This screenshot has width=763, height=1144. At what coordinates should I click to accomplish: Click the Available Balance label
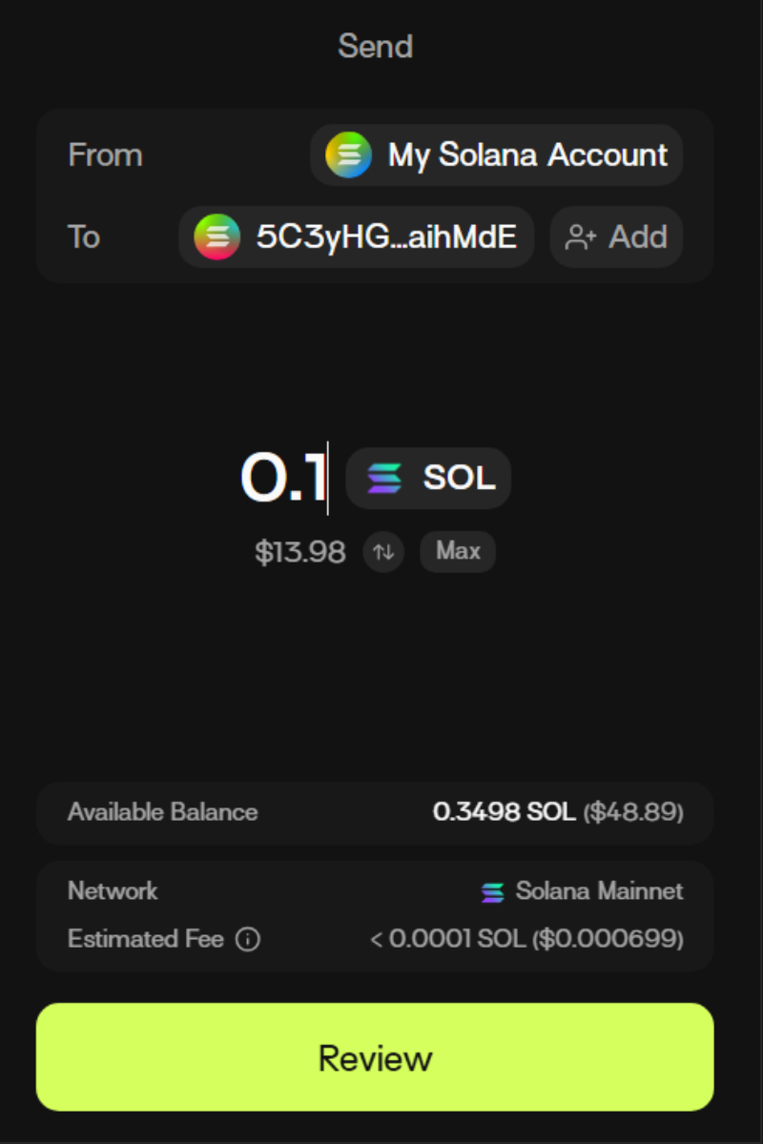[x=163, y=812]
